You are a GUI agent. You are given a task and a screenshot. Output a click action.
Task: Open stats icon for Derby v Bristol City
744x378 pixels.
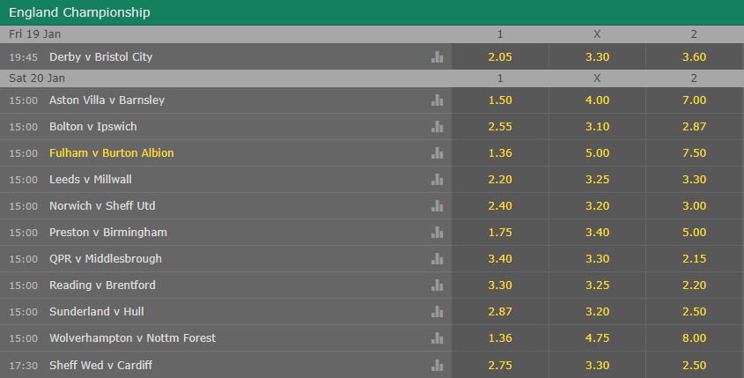pos(438,56)
